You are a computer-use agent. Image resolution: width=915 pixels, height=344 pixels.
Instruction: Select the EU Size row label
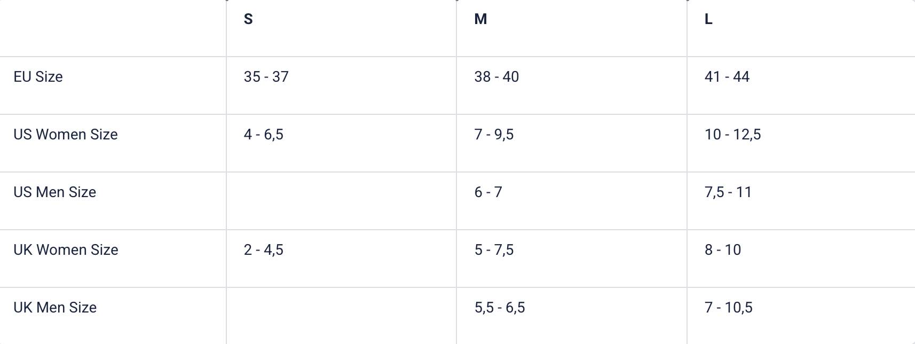[38, 77]
